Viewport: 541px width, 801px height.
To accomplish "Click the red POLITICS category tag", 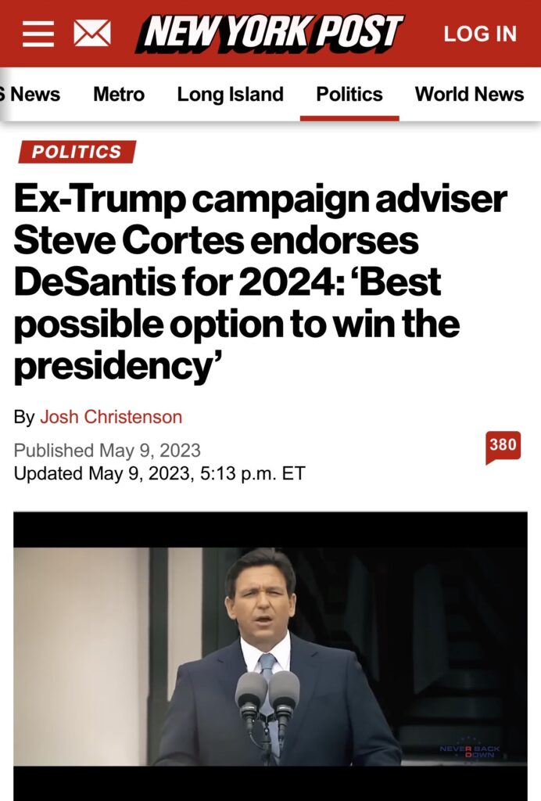I will 77,152.
